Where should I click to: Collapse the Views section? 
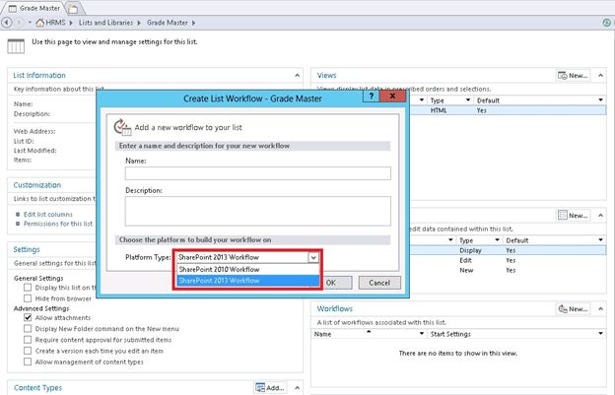[x=600, y=75]
